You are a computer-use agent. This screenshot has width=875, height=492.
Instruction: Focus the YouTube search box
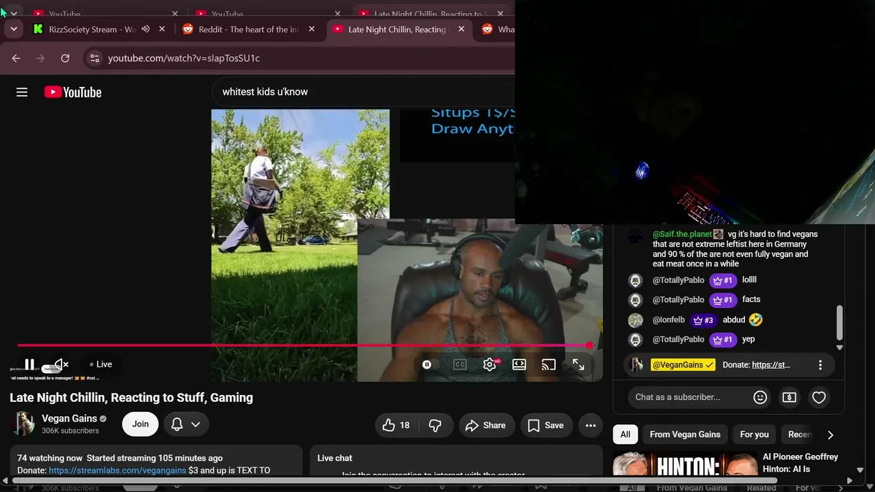click(x=362, y=92)
